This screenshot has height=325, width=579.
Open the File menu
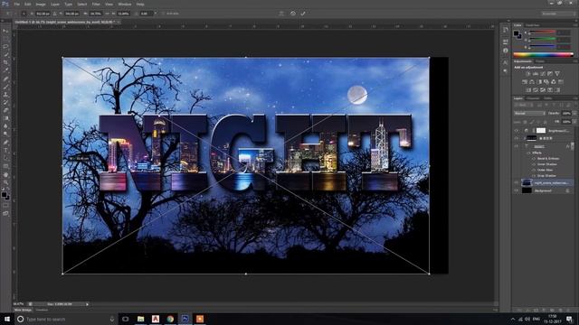click(17, 4)
